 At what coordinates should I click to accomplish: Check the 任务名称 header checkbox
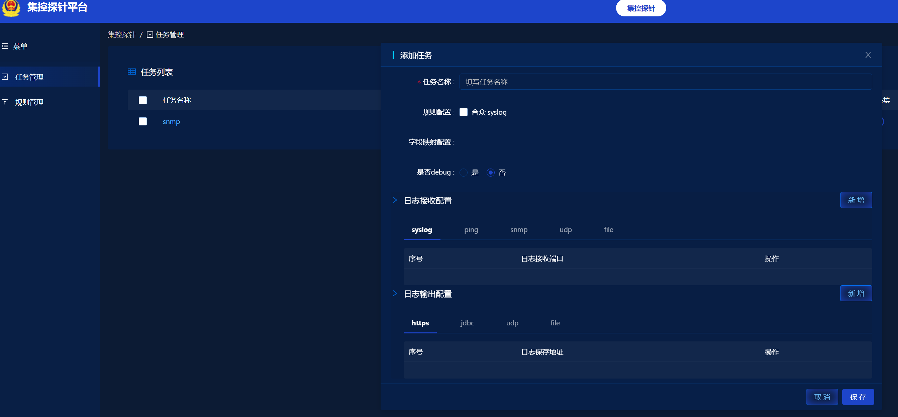pos(142,100)
